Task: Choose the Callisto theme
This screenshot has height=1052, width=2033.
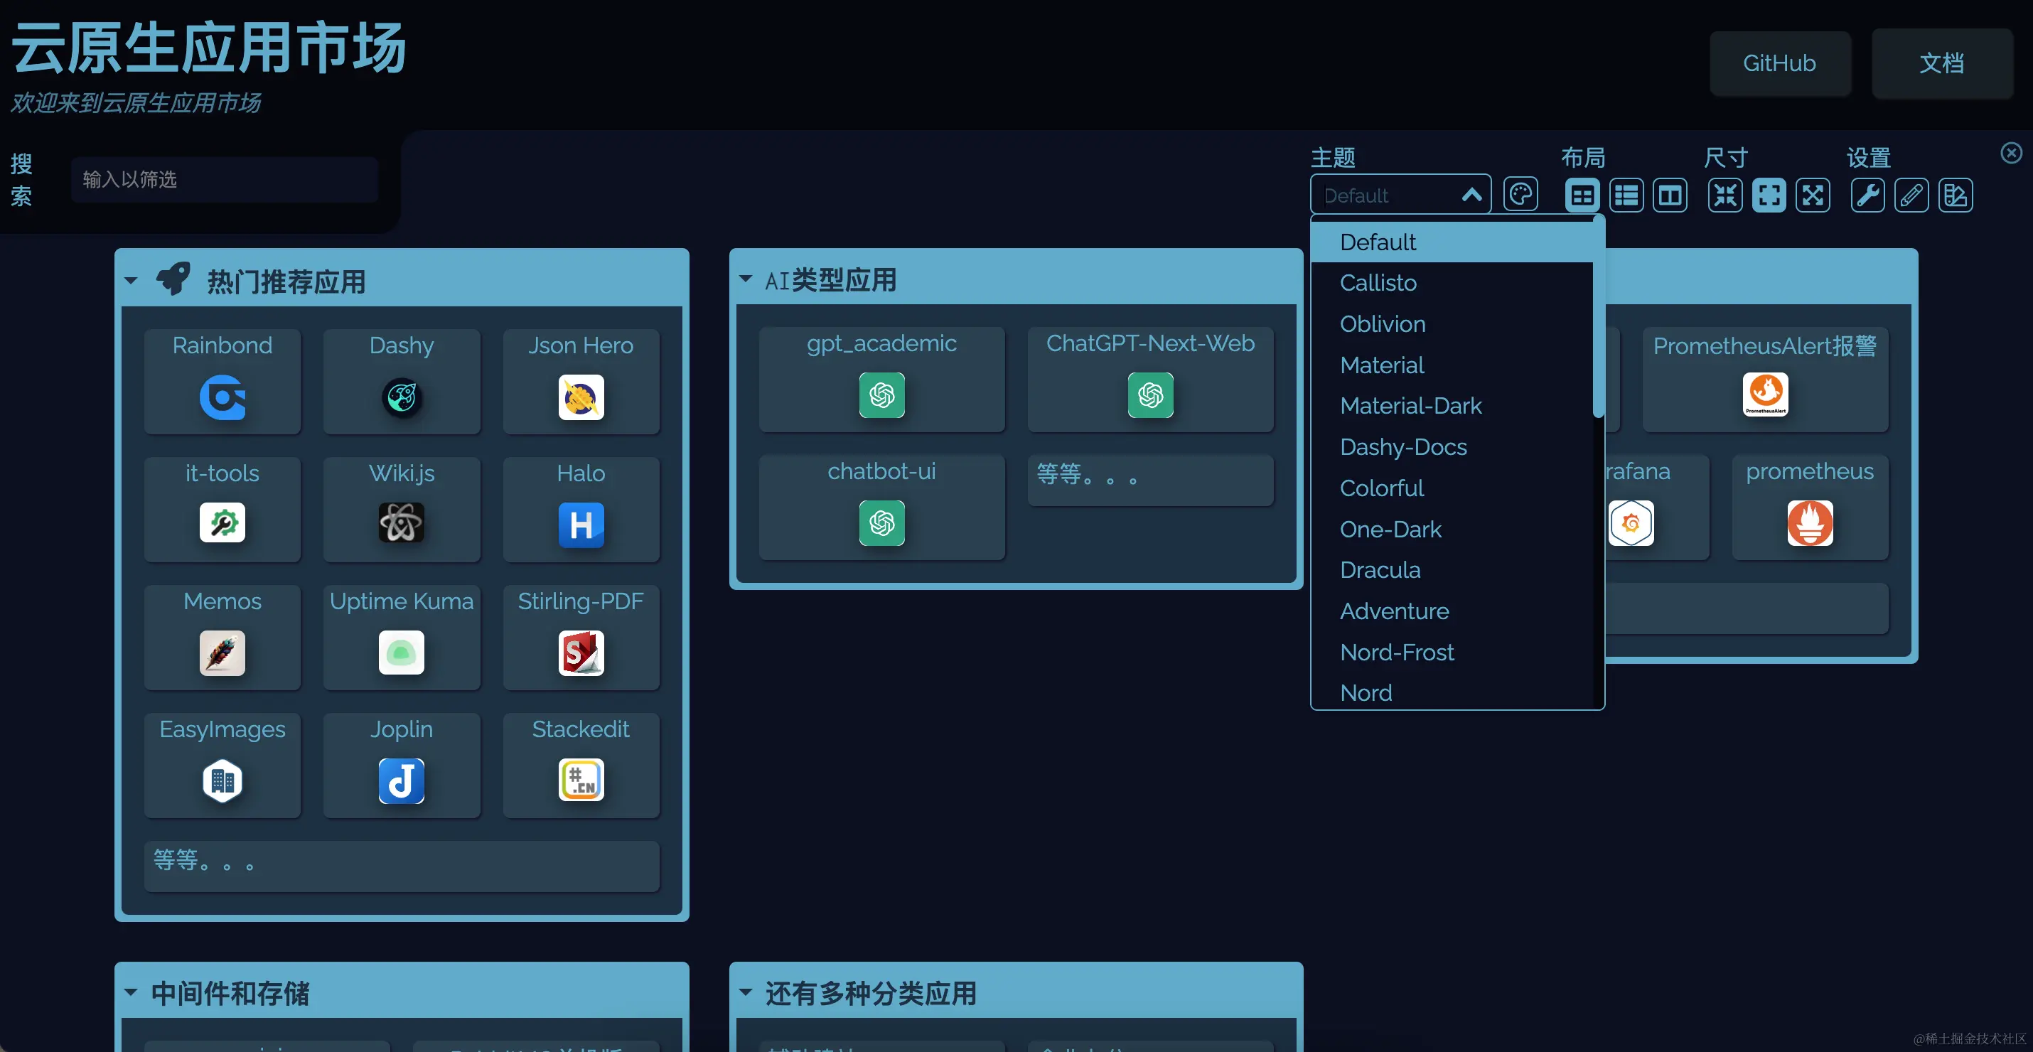Action: 1452,282
